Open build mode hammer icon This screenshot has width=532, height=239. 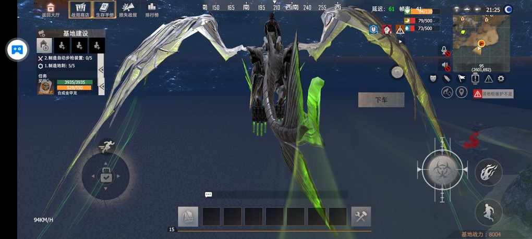click(x=361, y=217)
